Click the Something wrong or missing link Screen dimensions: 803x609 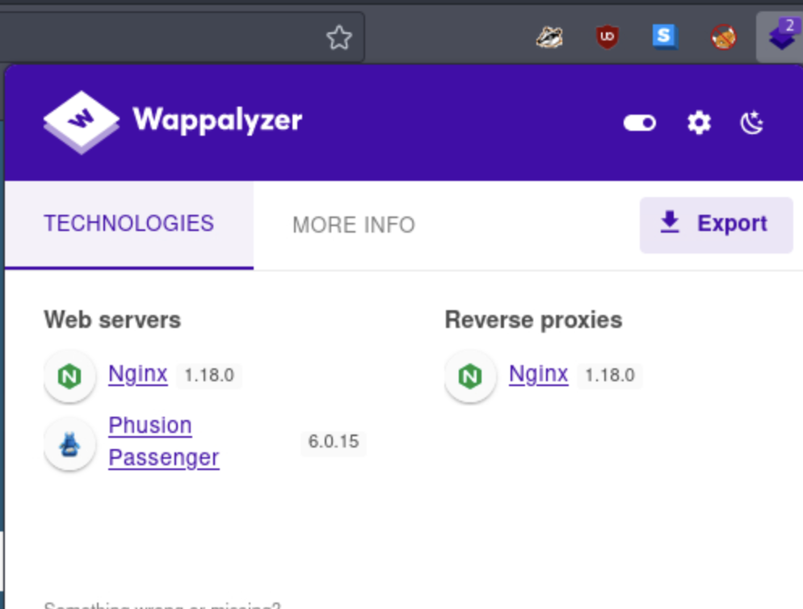pos(162,604)
